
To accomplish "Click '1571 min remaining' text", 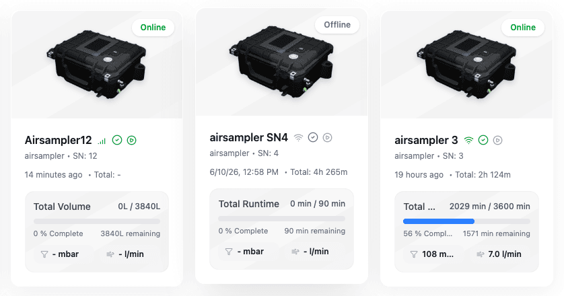I will 497,234.
